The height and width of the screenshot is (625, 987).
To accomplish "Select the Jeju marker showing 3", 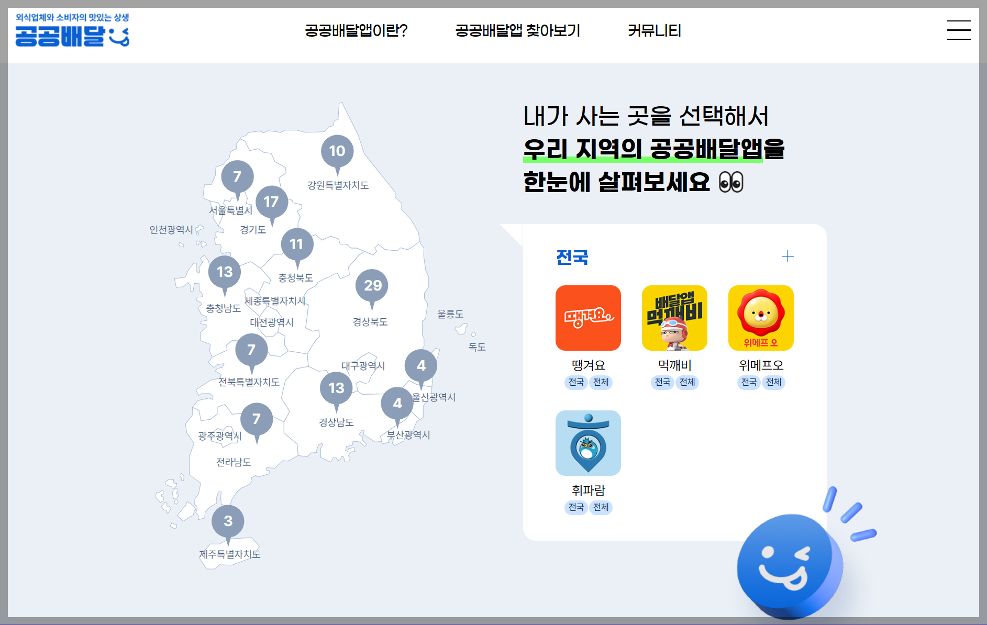I will (x=228, y=521).
